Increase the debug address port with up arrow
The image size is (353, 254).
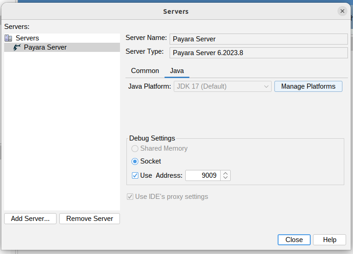(x=225, y=173)
